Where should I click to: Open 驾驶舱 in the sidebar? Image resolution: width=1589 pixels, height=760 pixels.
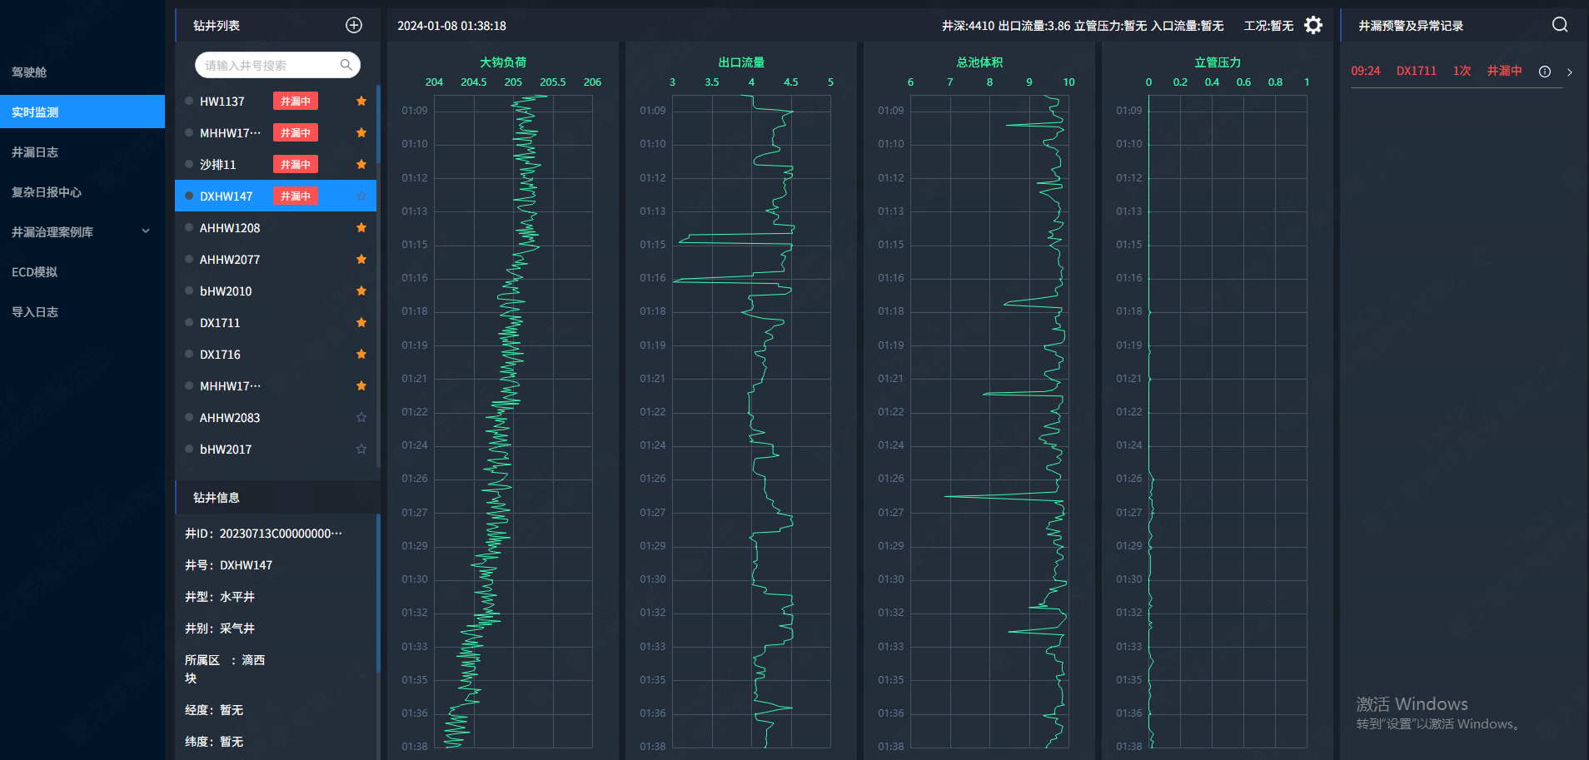[82, 72]
